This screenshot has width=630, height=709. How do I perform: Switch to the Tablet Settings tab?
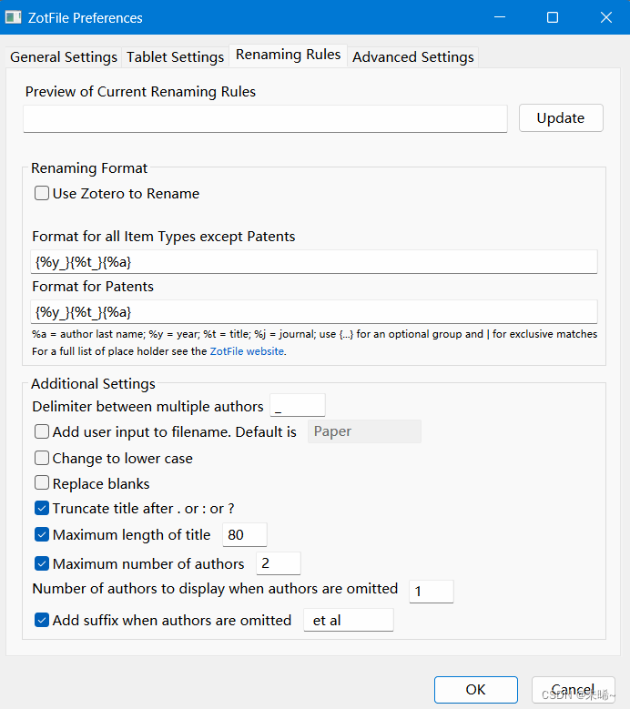175,57
